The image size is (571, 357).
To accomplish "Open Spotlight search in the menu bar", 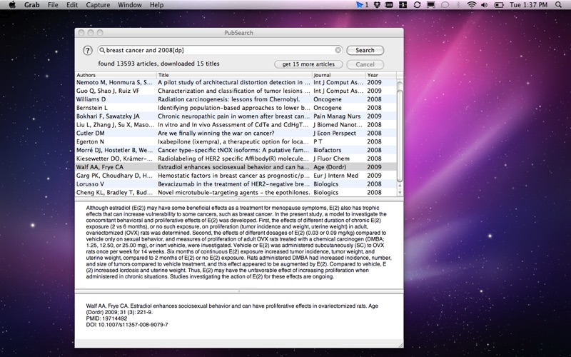I will [x=558, y=5].
